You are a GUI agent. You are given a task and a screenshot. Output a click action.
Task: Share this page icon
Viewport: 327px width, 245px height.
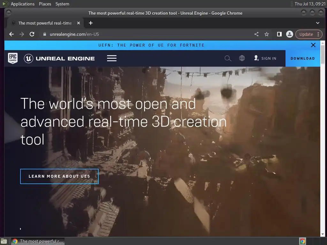coord(256,34)
